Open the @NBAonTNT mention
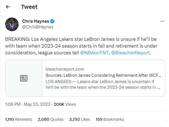 (94, 53)
